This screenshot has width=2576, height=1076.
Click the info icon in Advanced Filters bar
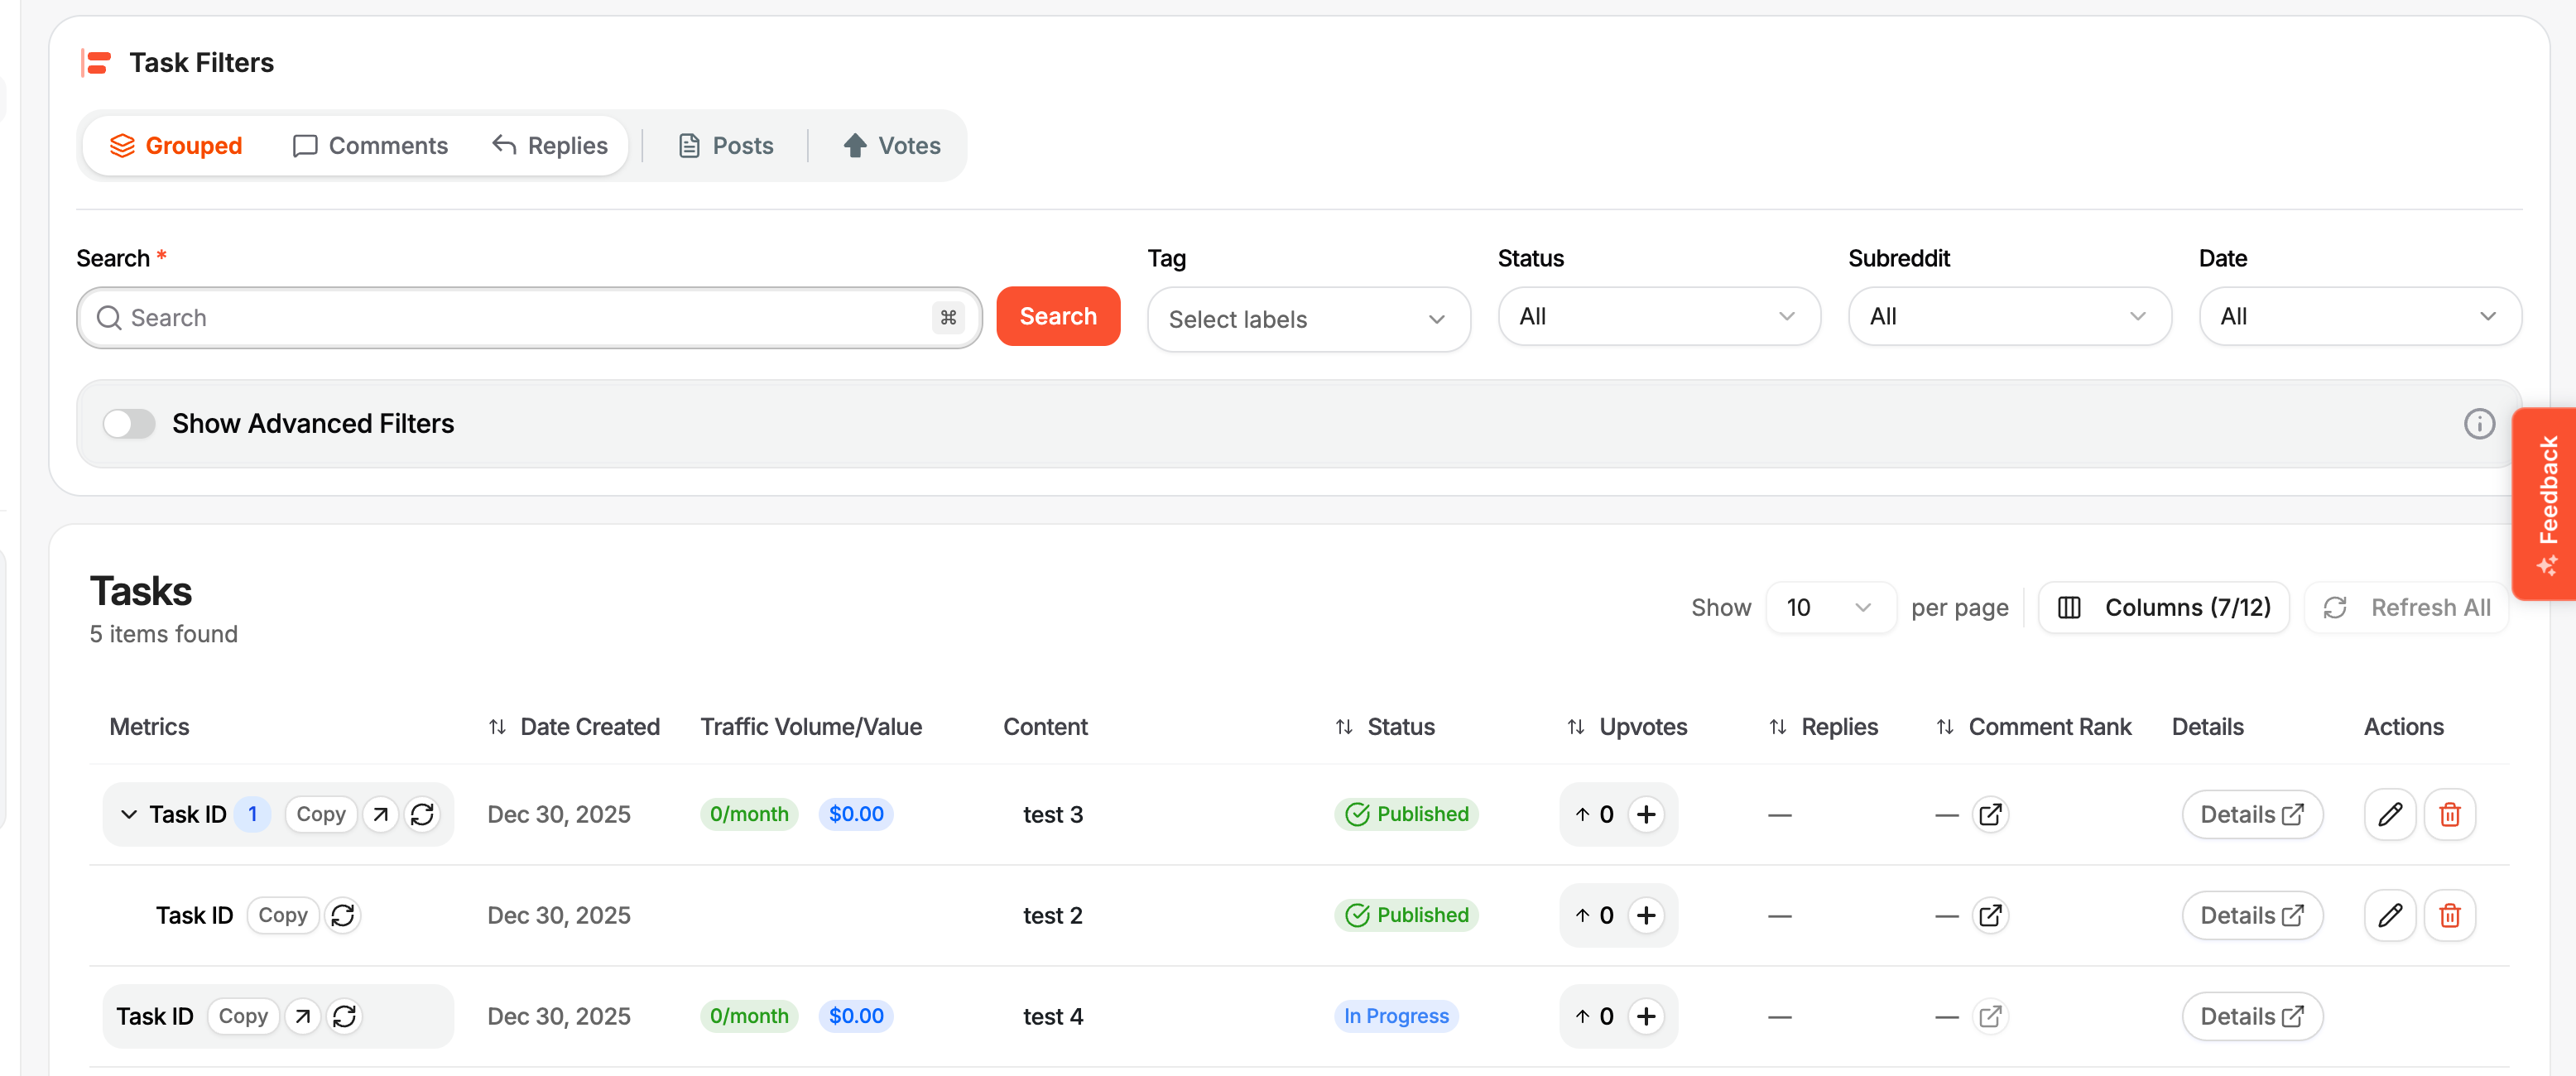[2478, 423]
